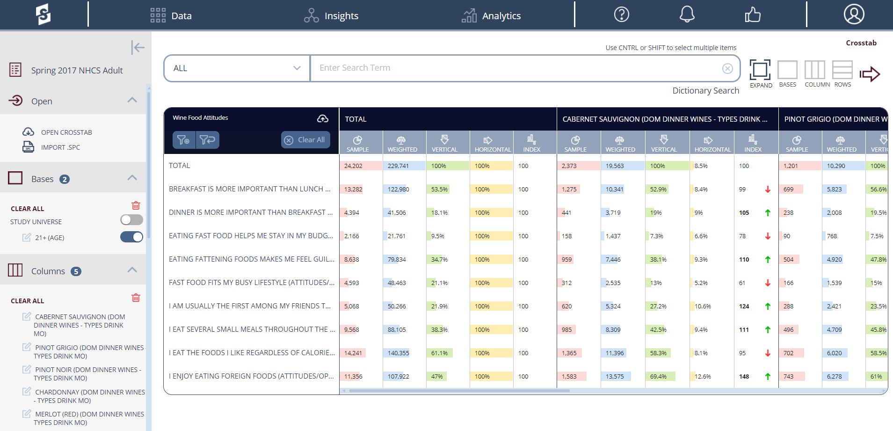Click the cloud upload icon in table header
The height and width of the screenshot is (431, 893).
[x=323, y=118]
